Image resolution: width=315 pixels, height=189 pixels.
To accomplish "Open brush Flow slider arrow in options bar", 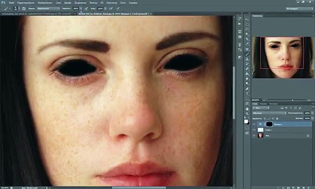I will 105,9.
